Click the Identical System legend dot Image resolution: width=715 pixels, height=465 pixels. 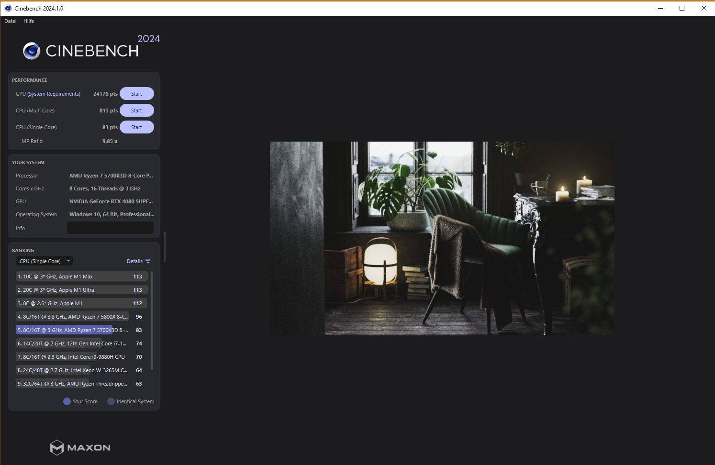pyautogui.click(x=111, y=401)
